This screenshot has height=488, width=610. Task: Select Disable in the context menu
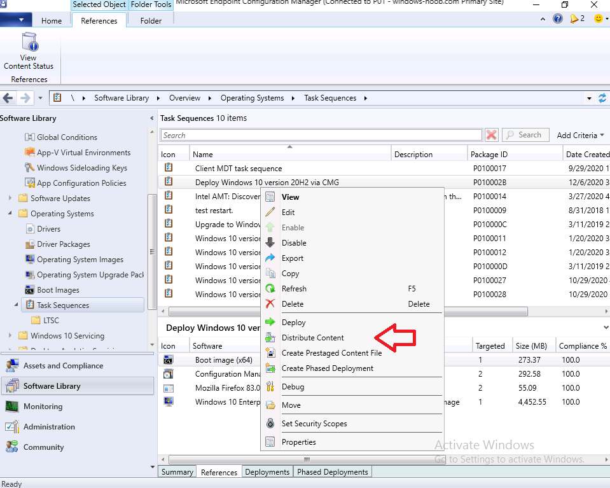pyautogui.click(x=294, y=243)
